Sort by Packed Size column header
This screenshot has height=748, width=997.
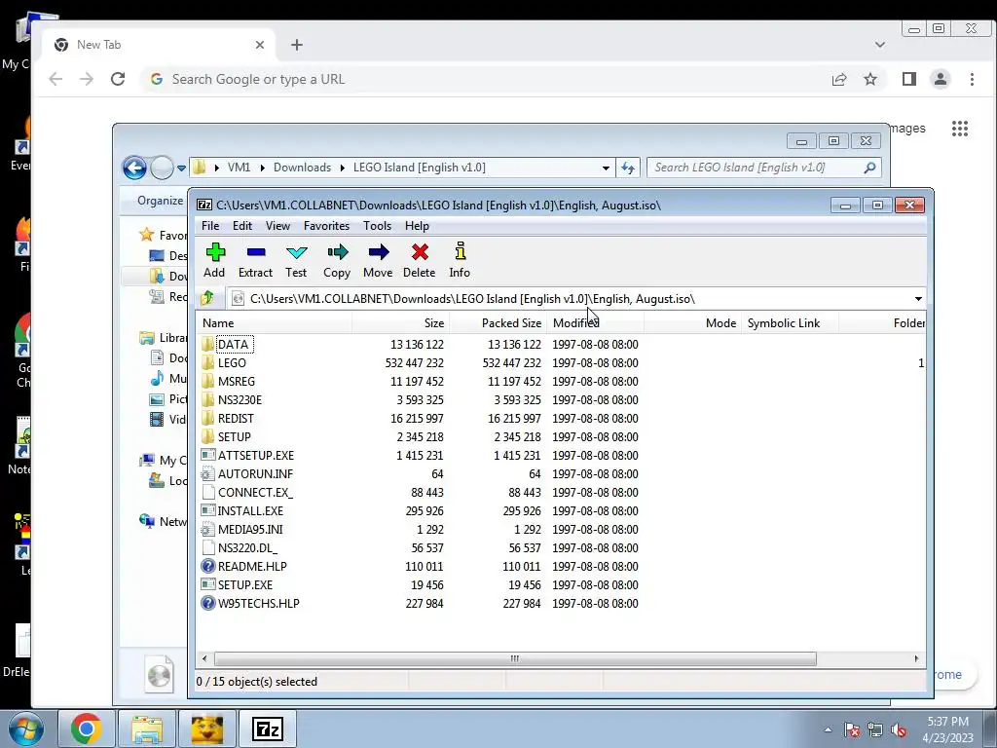pyautogui.click(x=498, y=323)
